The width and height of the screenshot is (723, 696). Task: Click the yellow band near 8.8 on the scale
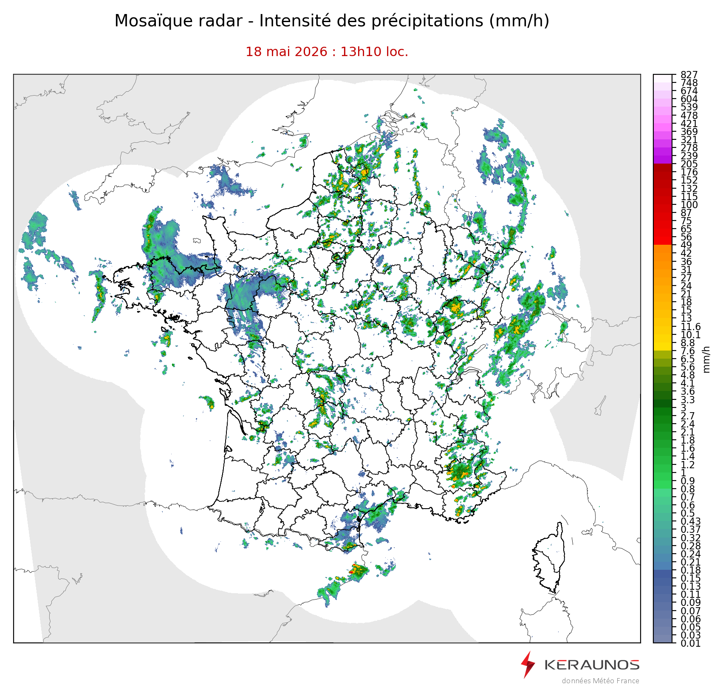[x=662, y=342]
